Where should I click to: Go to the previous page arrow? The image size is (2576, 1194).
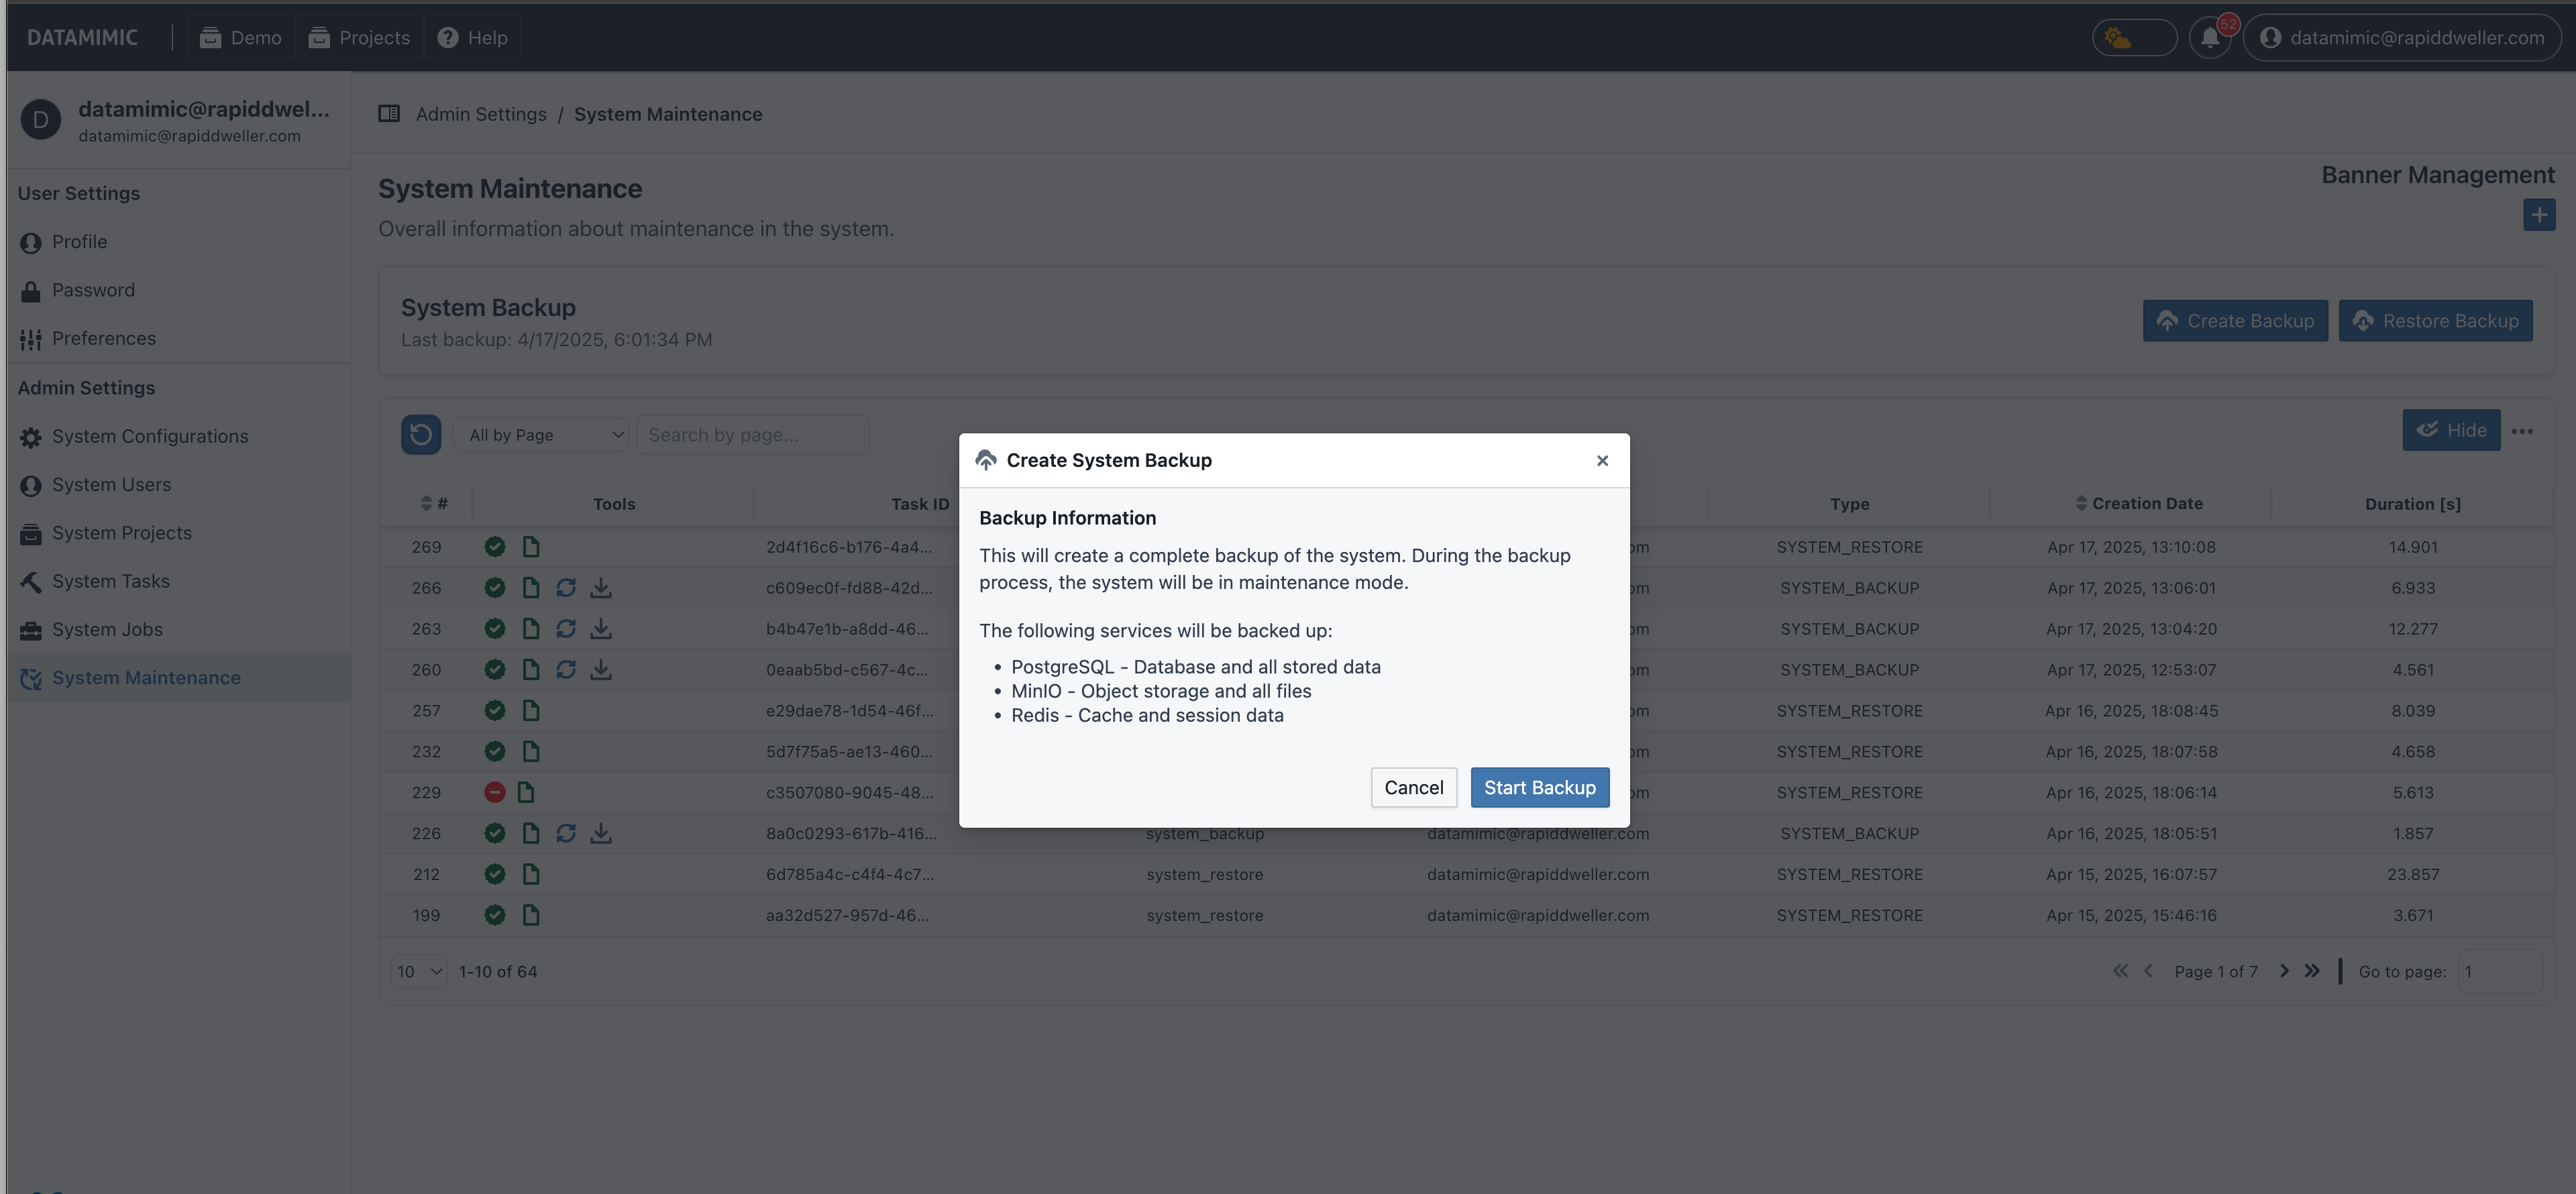[x=2147, y=971]
